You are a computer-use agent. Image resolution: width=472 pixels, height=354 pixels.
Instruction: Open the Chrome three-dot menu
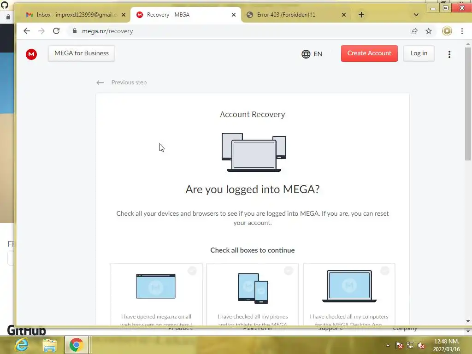click(462, 31)
